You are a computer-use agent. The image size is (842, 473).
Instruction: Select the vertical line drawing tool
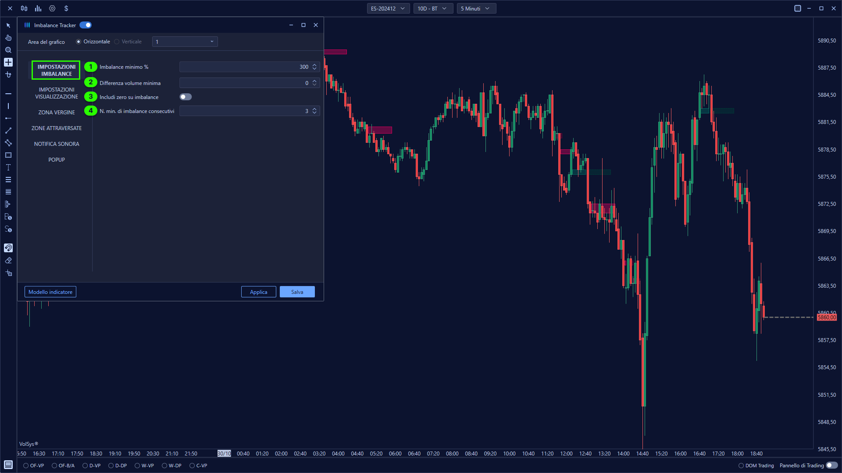tap(8, 106)
